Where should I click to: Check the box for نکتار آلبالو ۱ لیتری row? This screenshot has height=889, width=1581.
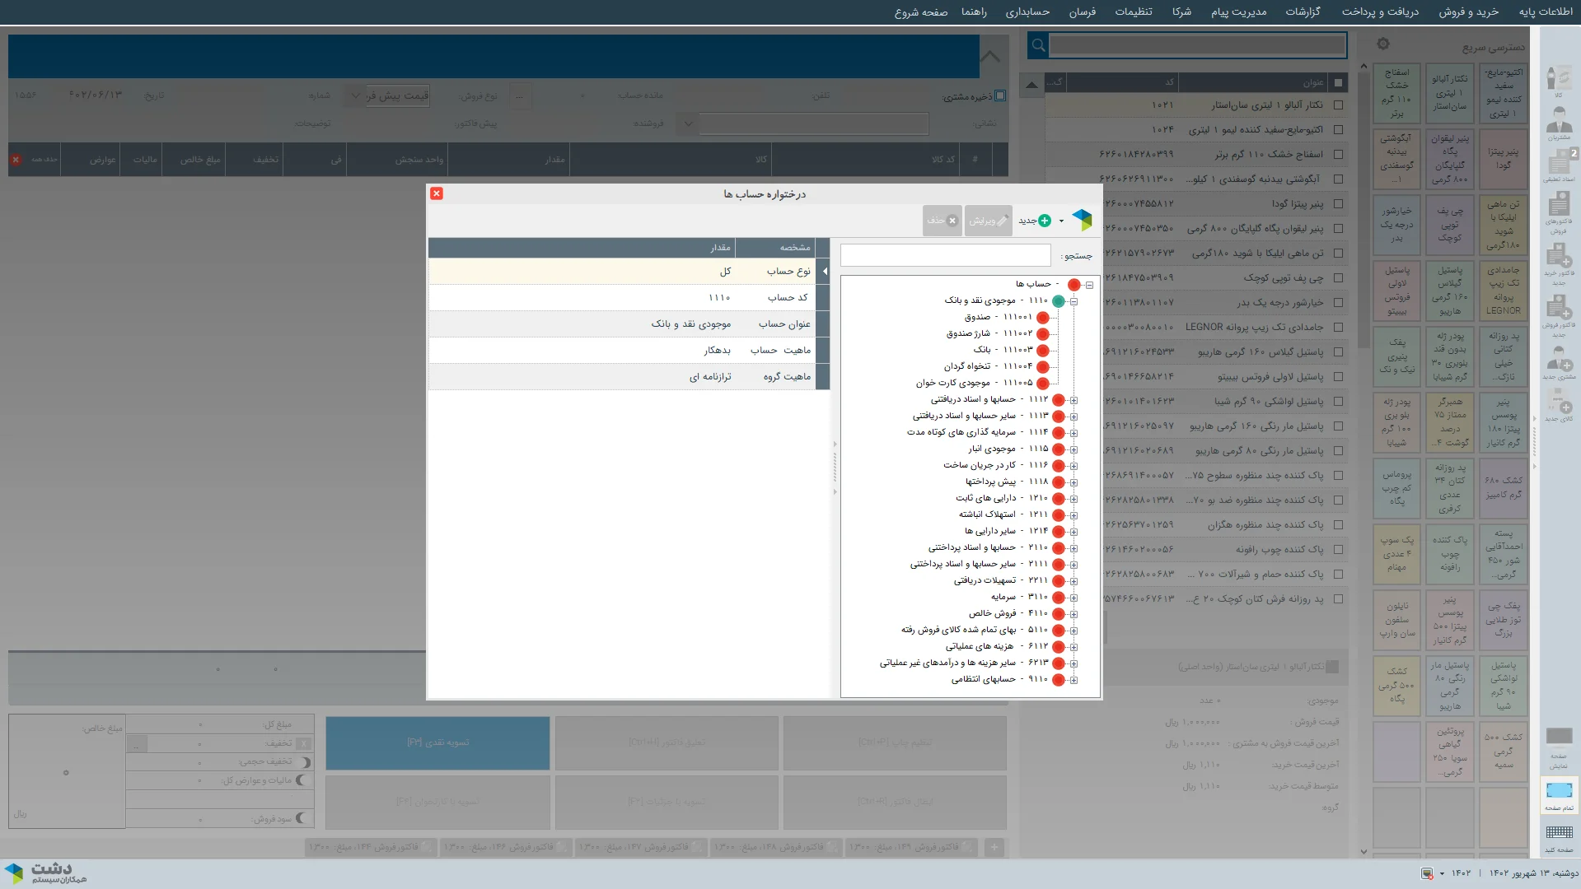tap(1338, 105)
